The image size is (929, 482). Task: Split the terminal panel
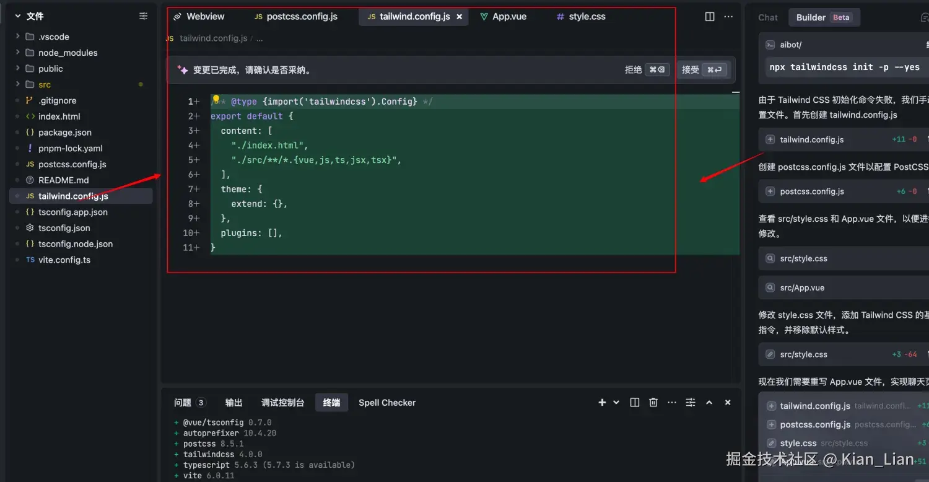[635, 403]
